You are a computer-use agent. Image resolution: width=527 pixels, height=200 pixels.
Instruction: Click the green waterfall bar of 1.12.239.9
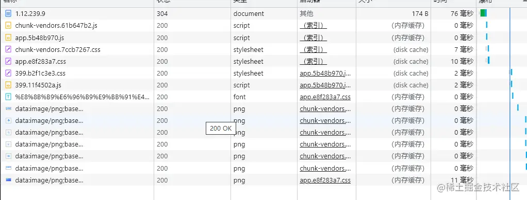483,13
